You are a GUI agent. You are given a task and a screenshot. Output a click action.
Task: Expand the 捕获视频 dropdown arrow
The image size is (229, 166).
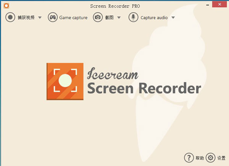[40, 18]
